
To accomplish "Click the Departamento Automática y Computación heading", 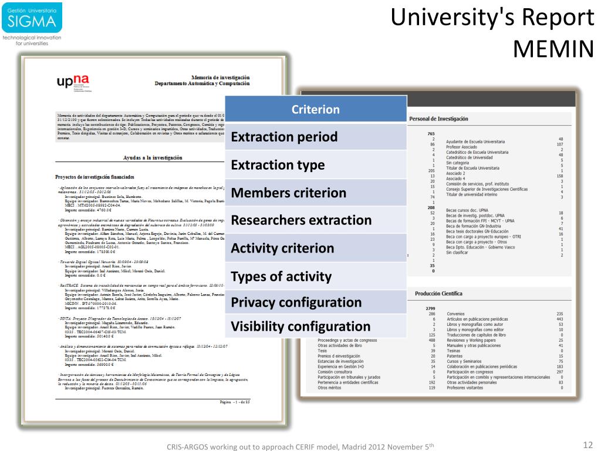I will pos(202,83).
